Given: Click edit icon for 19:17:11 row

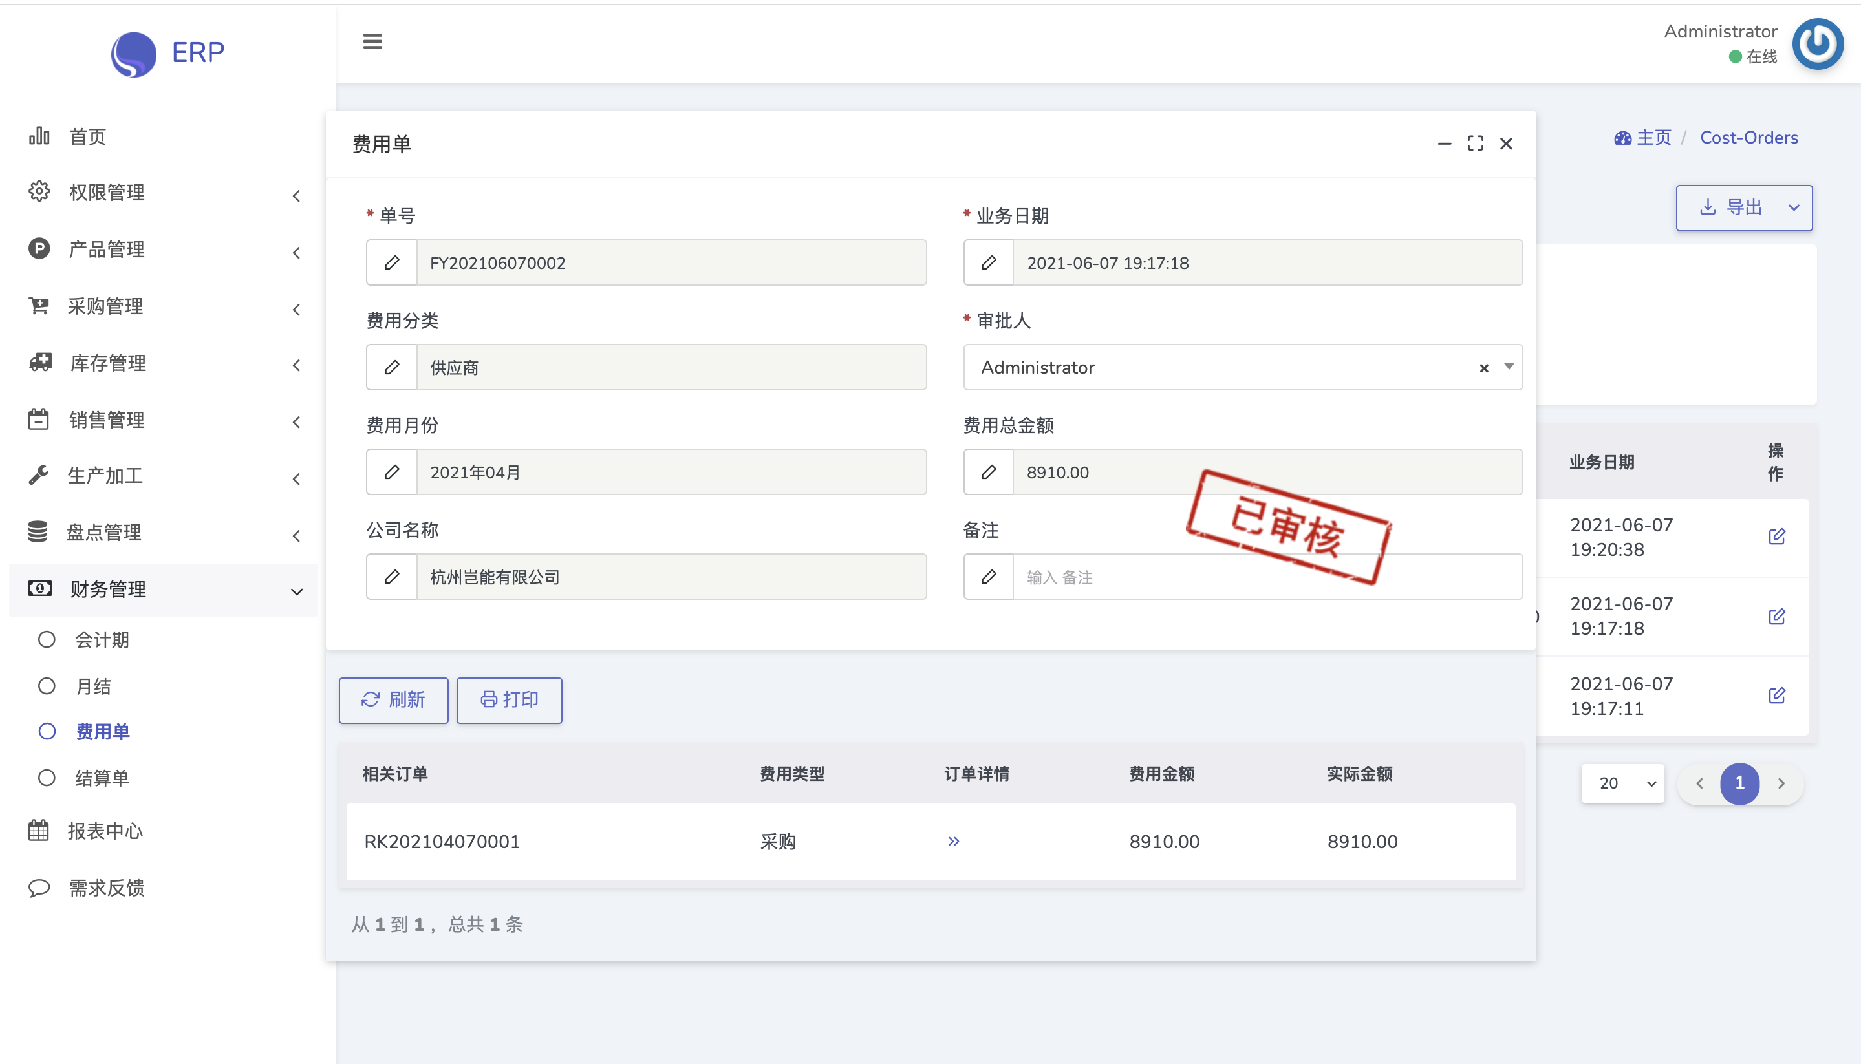Looking at the screenshot, I should click(1776, 696).
